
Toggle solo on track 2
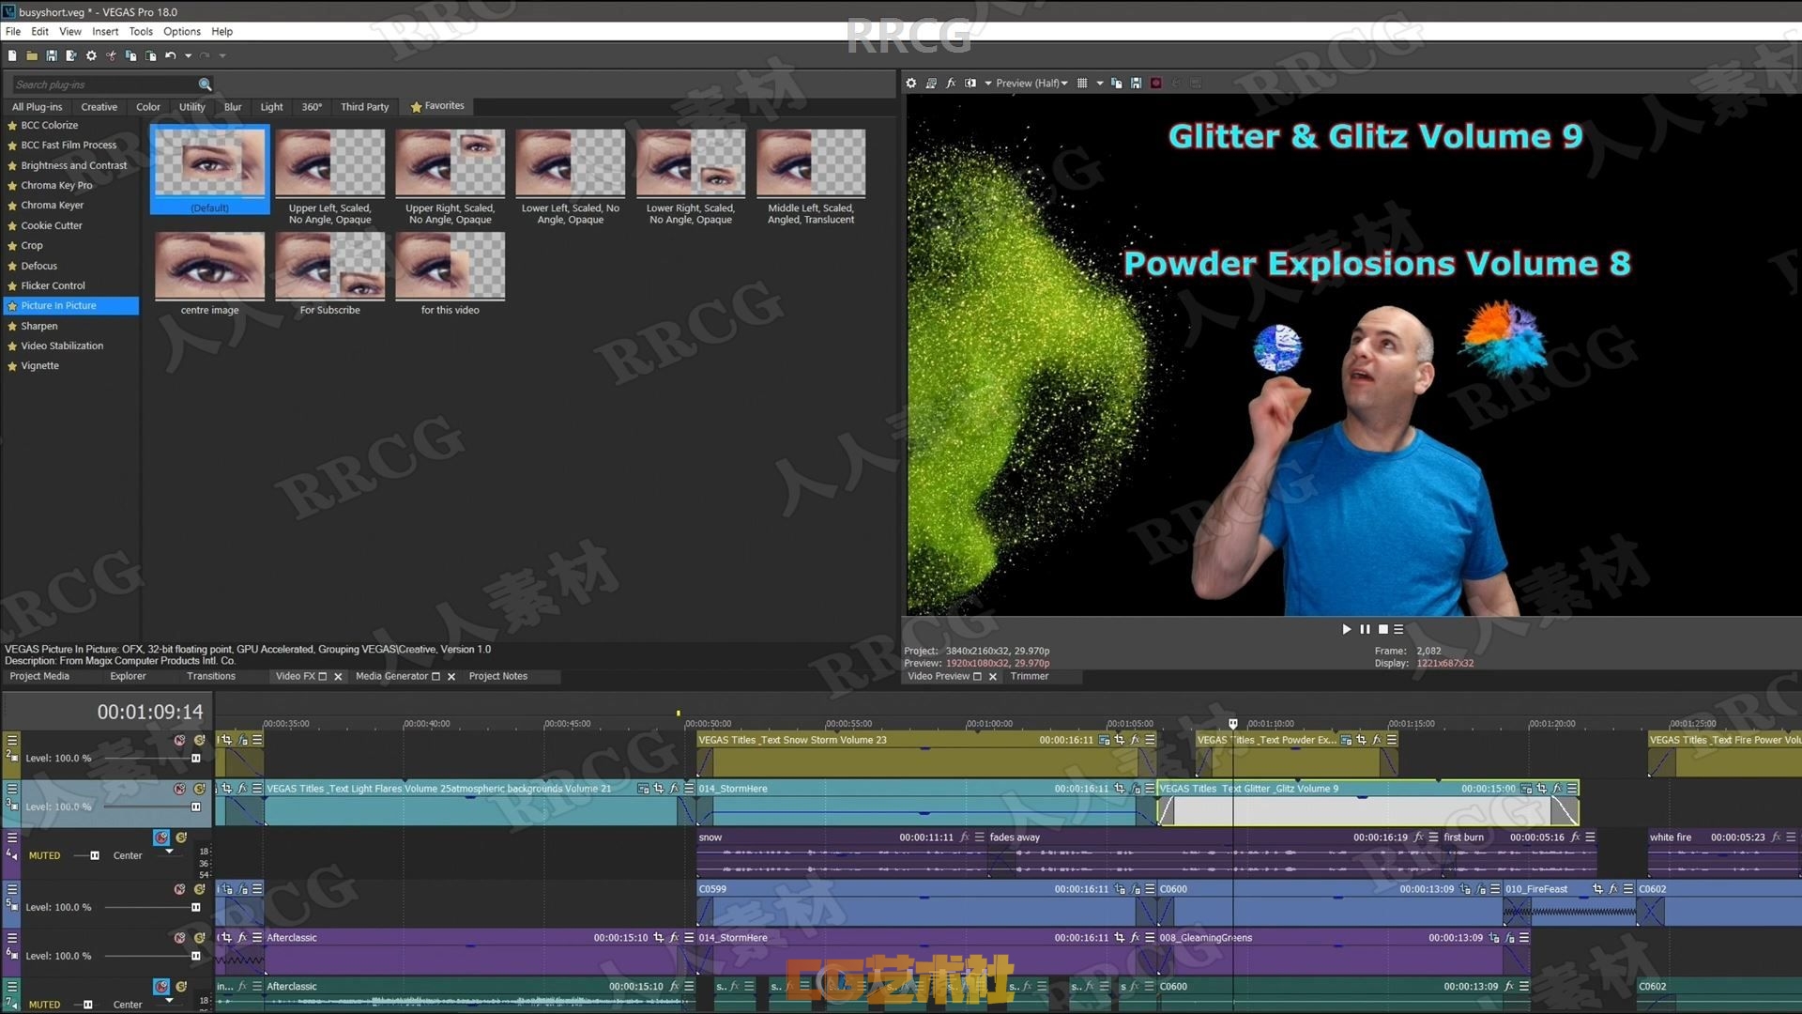tap(199, 740)
